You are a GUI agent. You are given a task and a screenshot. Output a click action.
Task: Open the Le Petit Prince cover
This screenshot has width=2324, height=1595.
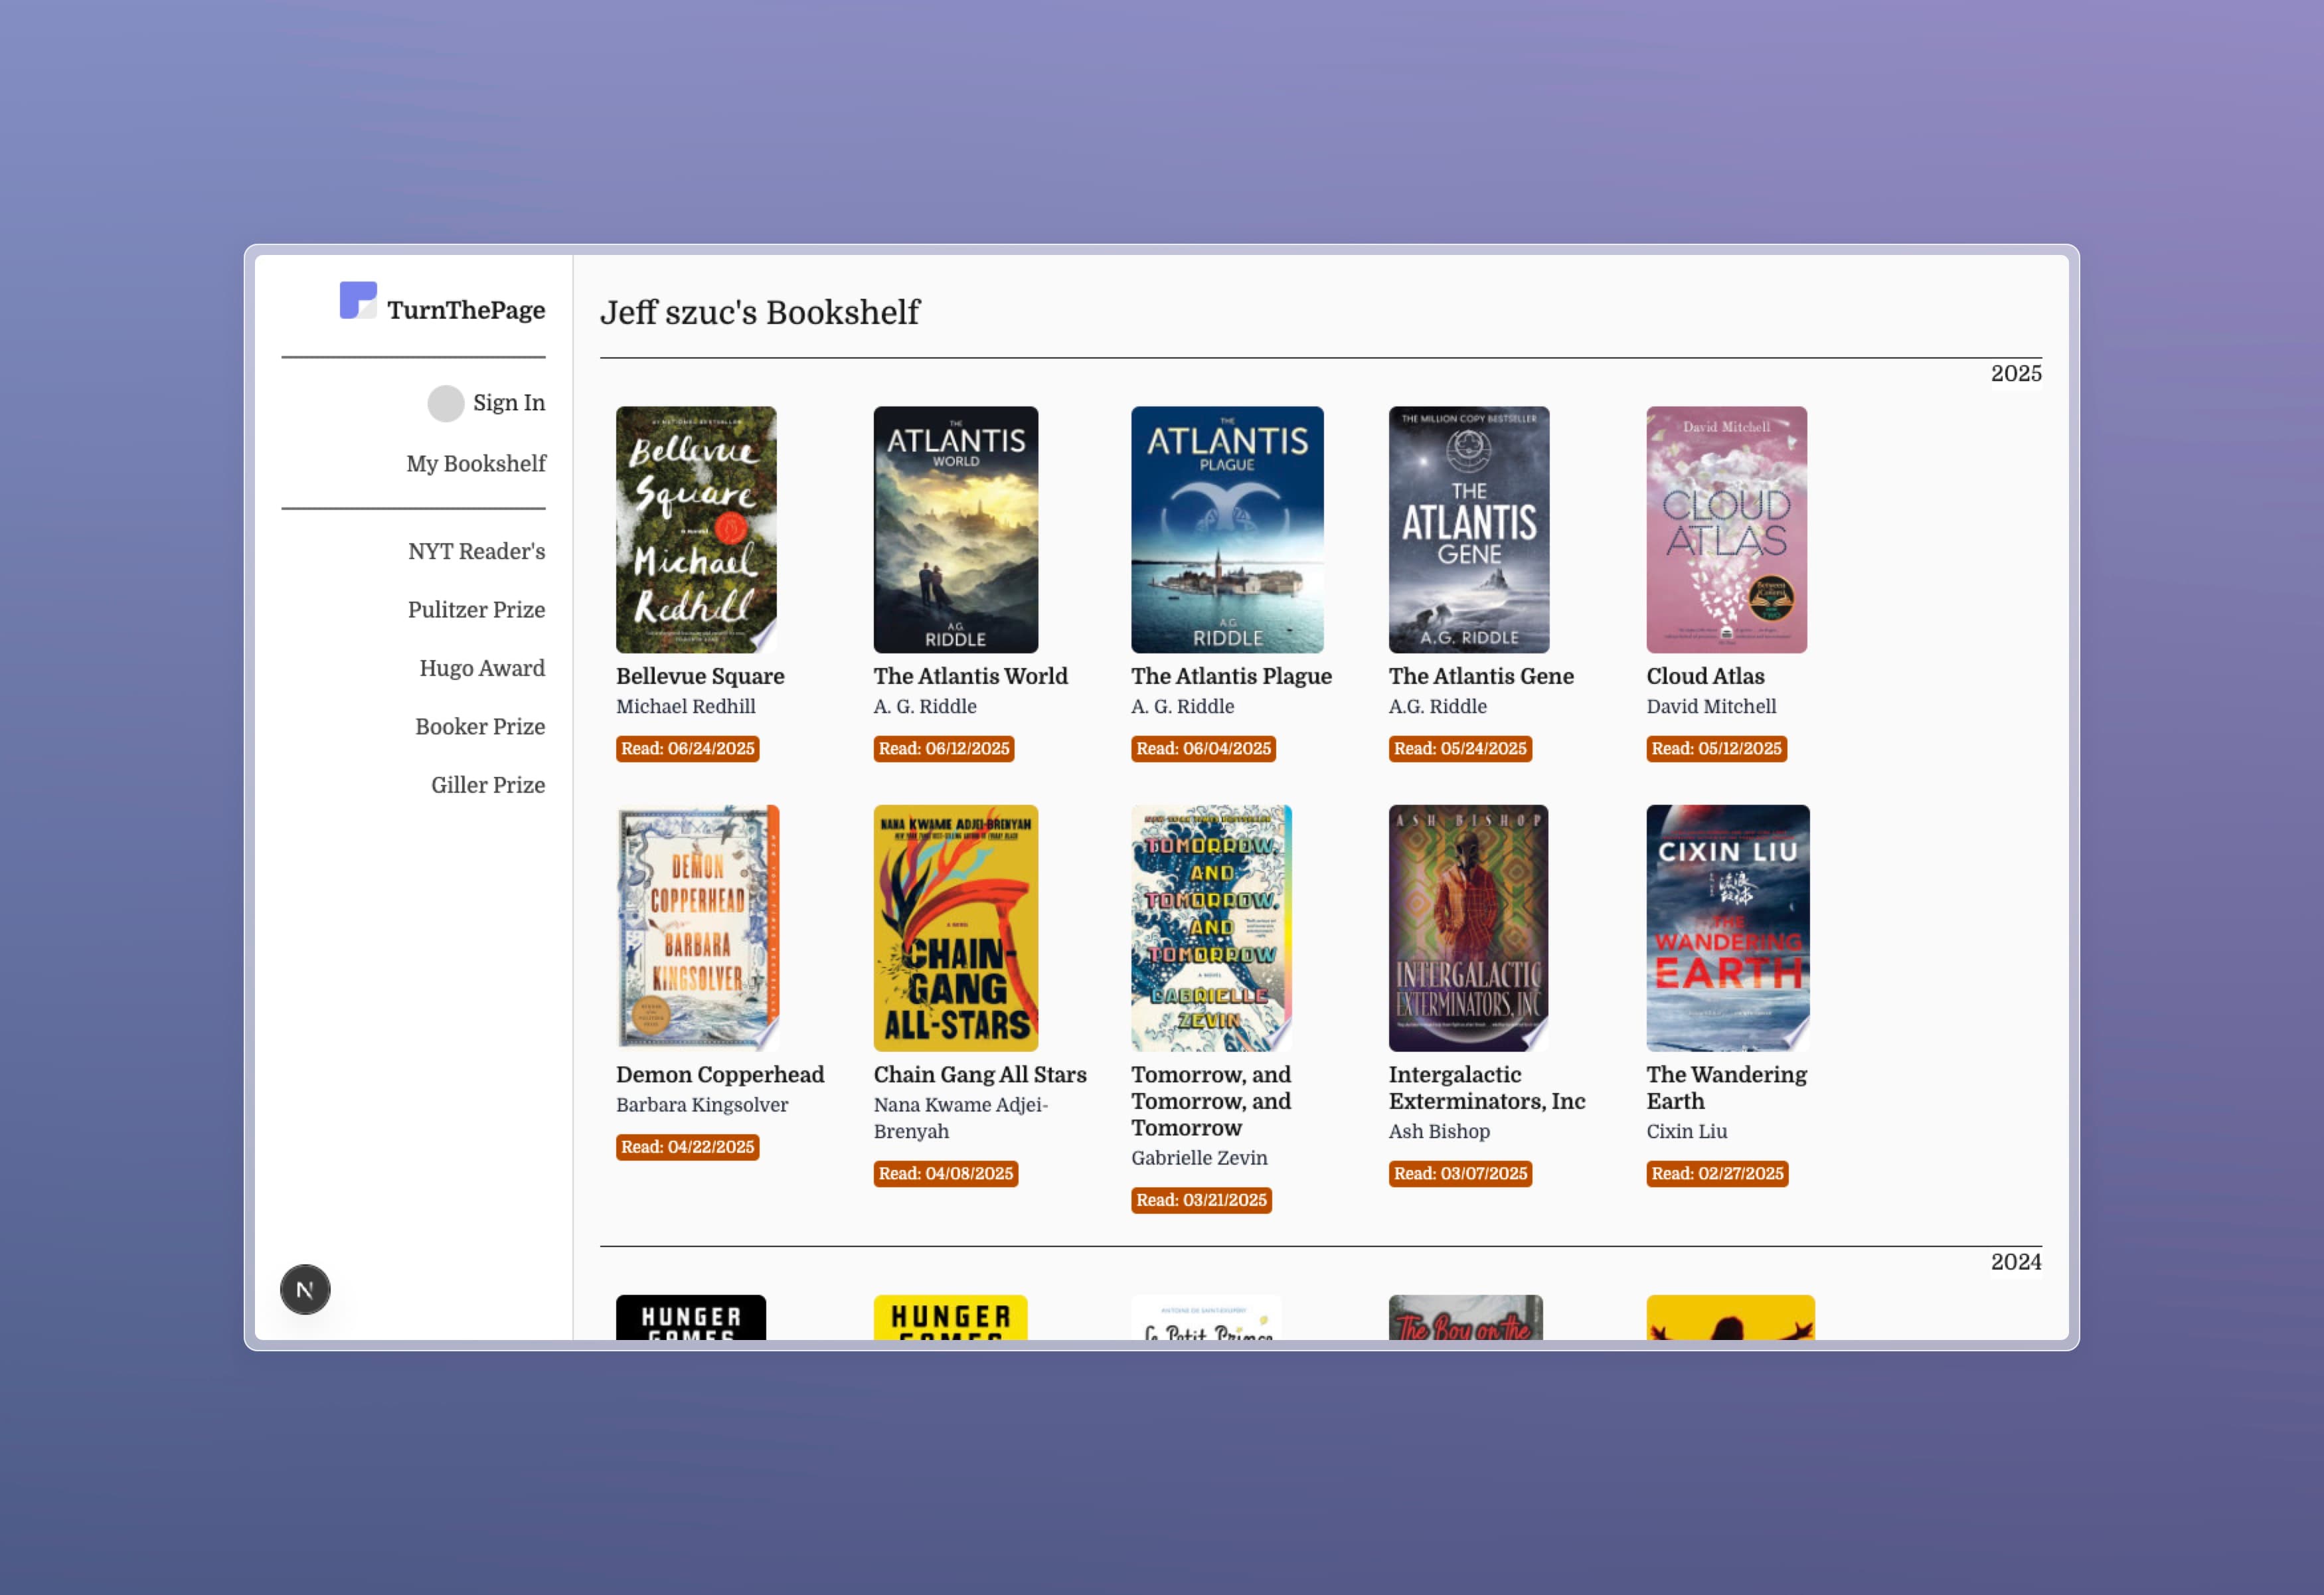click(x=1206, y=1317)
